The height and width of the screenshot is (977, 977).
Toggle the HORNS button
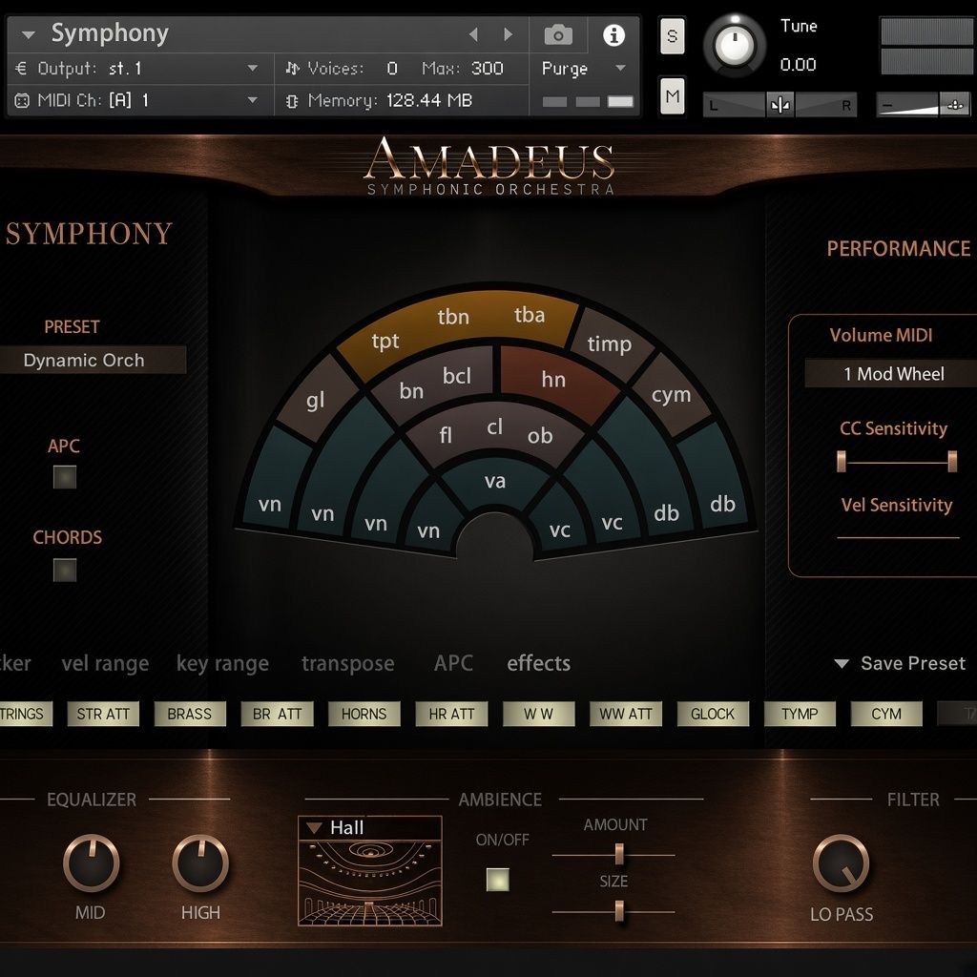click(x=364, y=714)
